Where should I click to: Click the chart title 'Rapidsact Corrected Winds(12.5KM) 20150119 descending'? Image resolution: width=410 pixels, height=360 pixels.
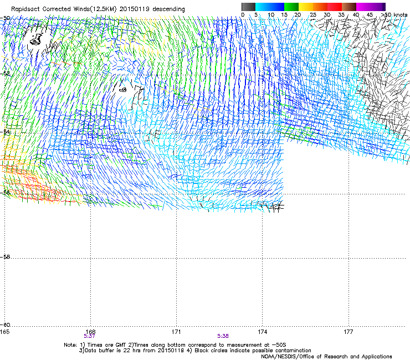(98, 9)
